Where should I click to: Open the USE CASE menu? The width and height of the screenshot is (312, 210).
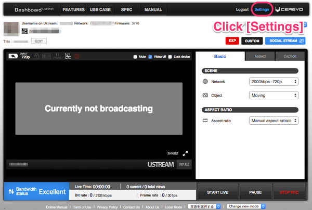tap(100, 9)
